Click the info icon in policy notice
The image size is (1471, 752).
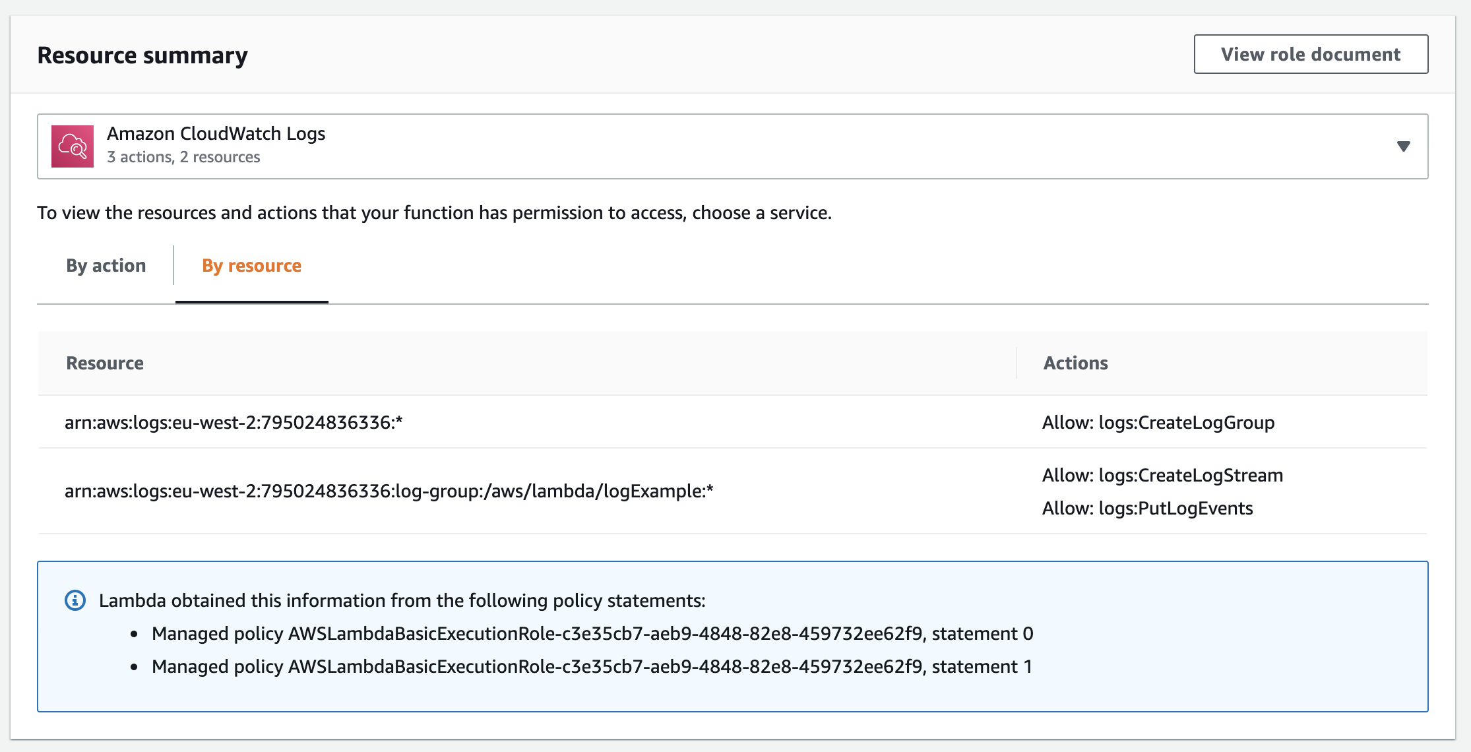[75, 600]
